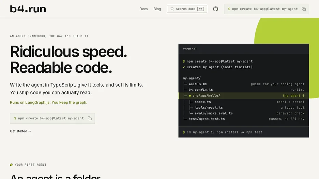Click 'Created my-agent (basic template)' line

(x=218, y=67)
